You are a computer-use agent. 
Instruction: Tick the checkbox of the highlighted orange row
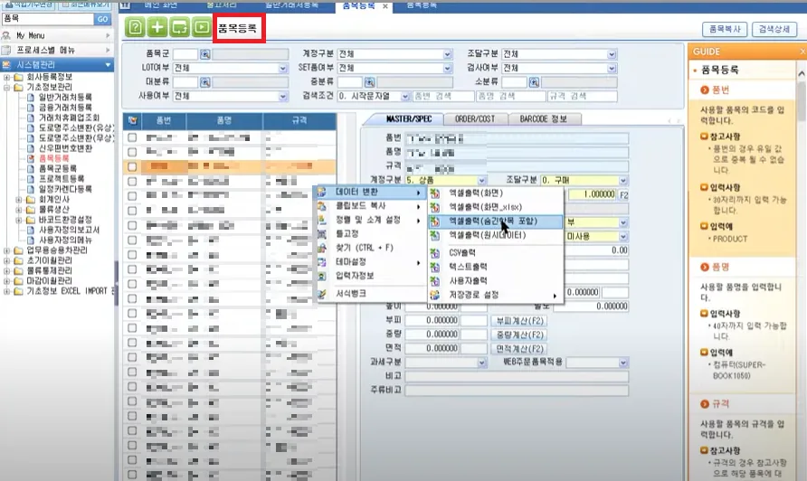(132, 166)
